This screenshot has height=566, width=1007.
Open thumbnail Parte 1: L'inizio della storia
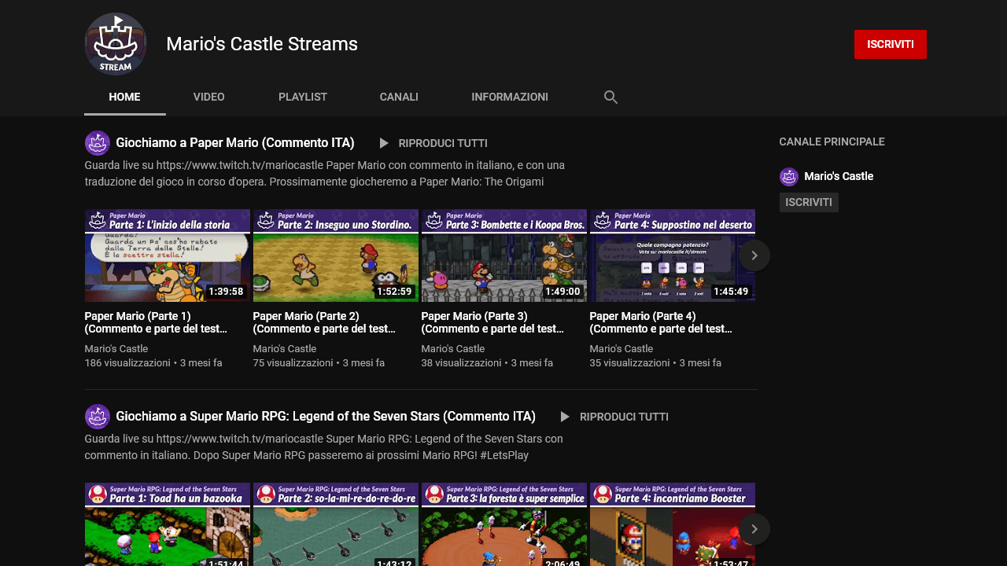point(168,255)
